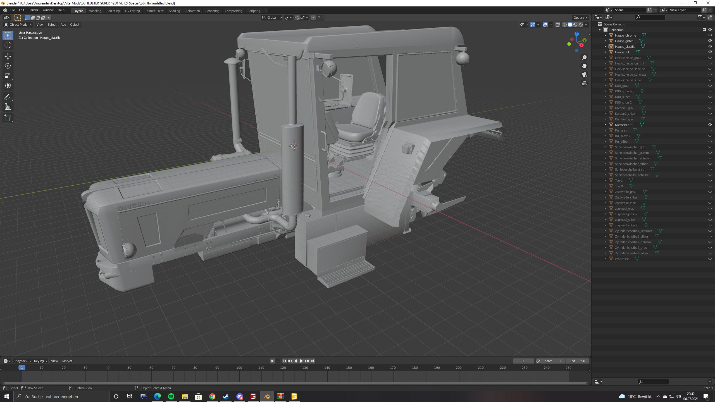Select the Scale tool
Viewport: 715px width, 402px height.
pos(8,76)
